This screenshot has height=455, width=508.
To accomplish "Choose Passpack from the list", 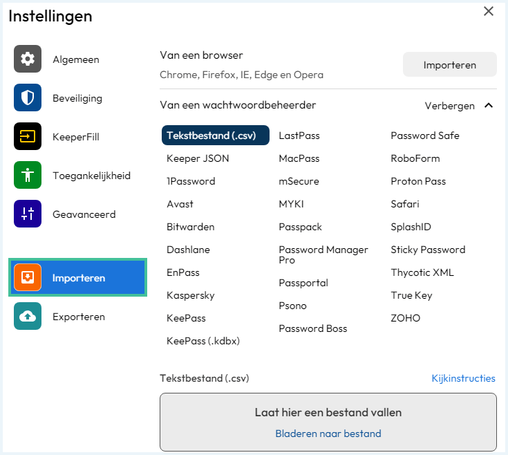I will click(301, 228).
